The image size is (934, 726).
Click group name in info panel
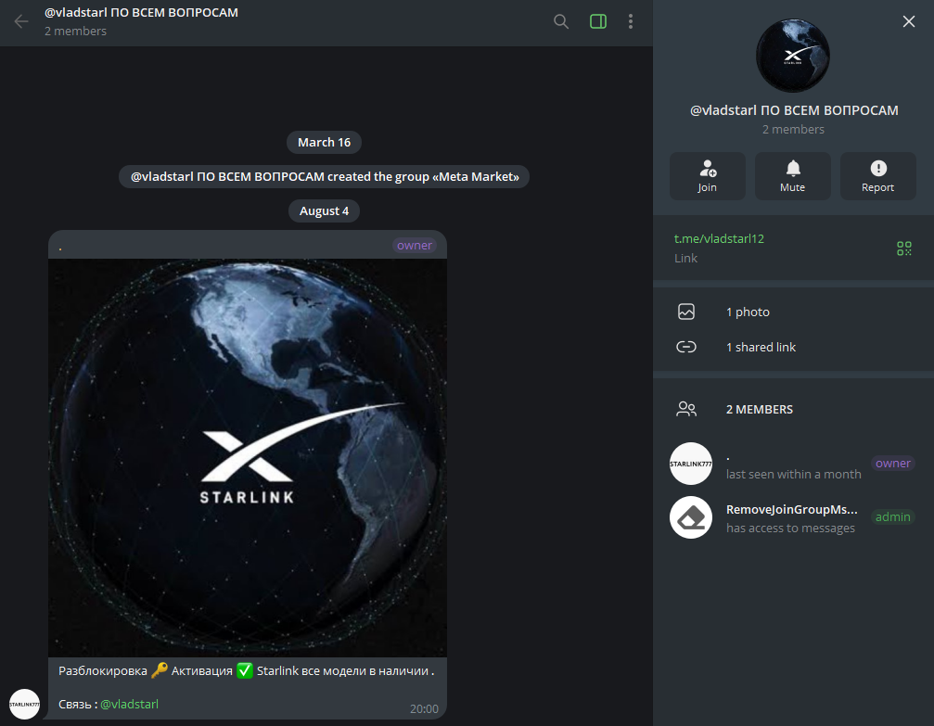pos(793,110)
